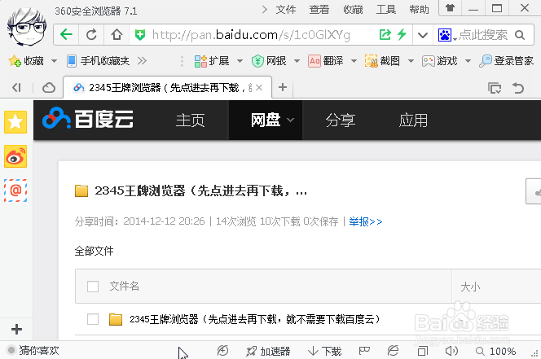Screen dimensions: 541x359
Task: Open the 查看 menu
Action: point(319,10)
